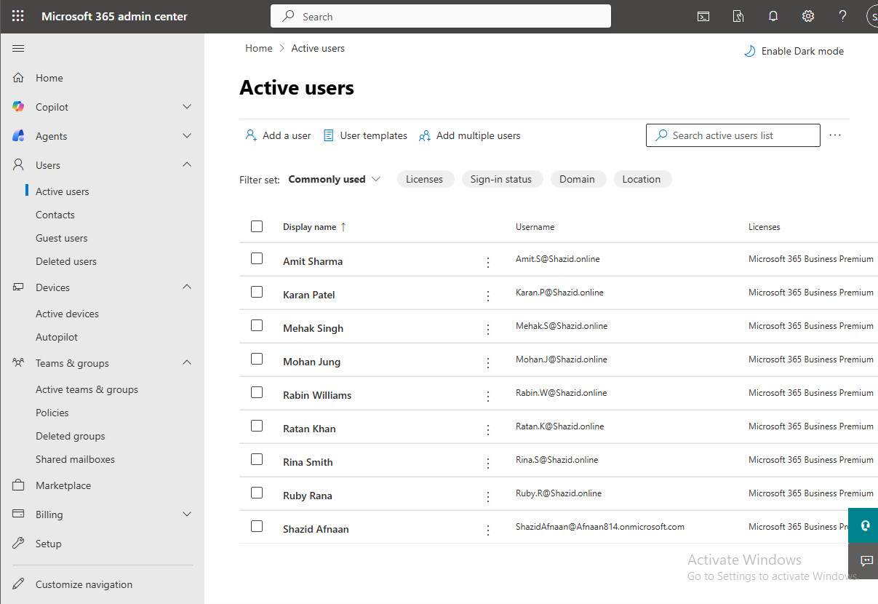Open more actions for Rabin Williams
Viewport: 878px width, 604px height.
488,396
